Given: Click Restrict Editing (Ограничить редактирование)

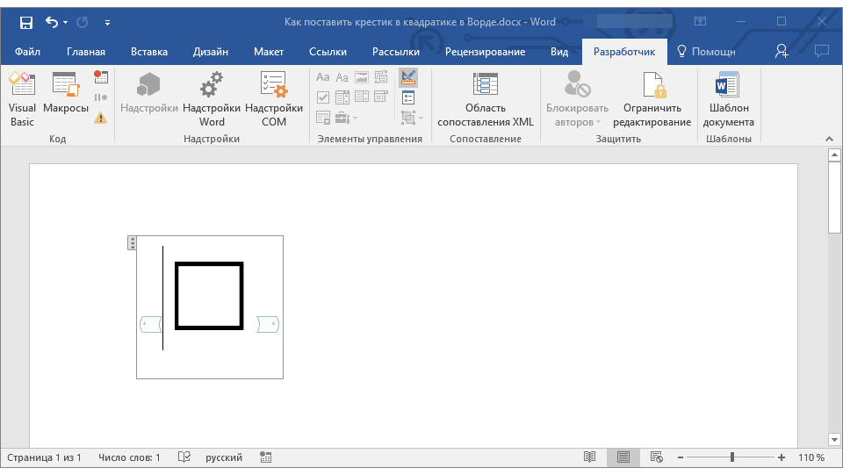Looking at the screenshot, I should (652, 98).
